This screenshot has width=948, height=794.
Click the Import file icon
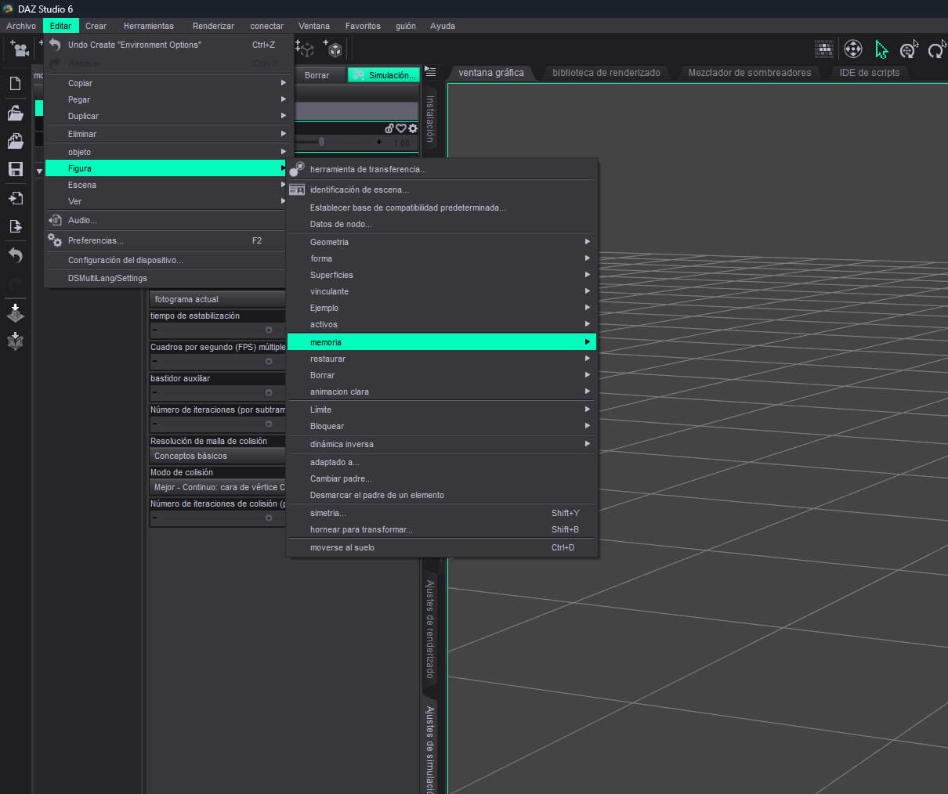(x=15, y=197)
